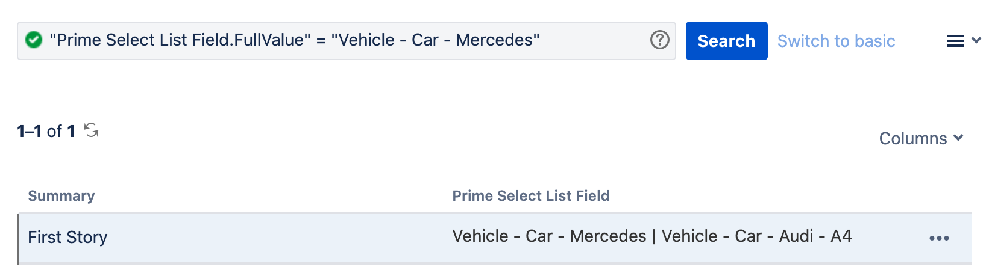Sort by the Summary column header

pyautogui.click(x=61, y=196)
